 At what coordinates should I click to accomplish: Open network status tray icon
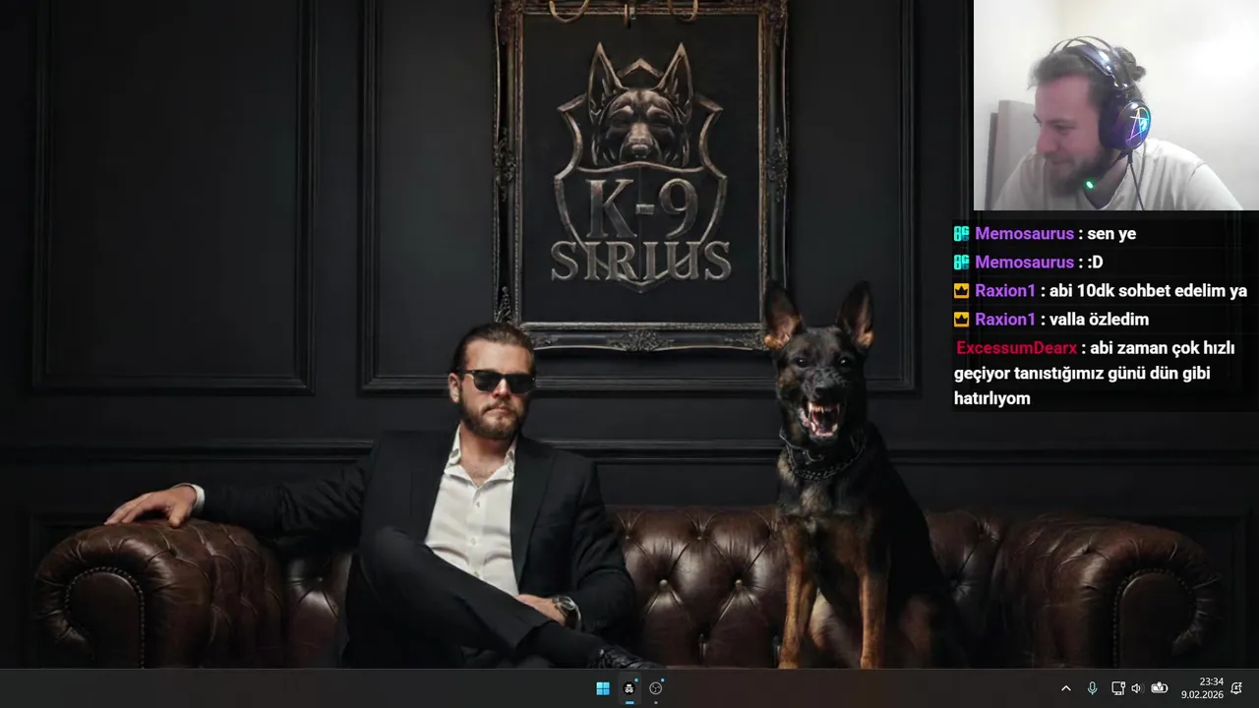click(x=1117, y=688)
